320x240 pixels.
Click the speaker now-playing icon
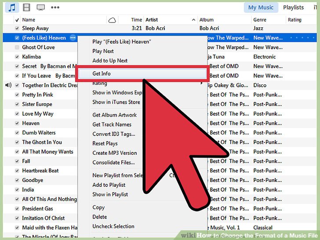tap(8, 85)
